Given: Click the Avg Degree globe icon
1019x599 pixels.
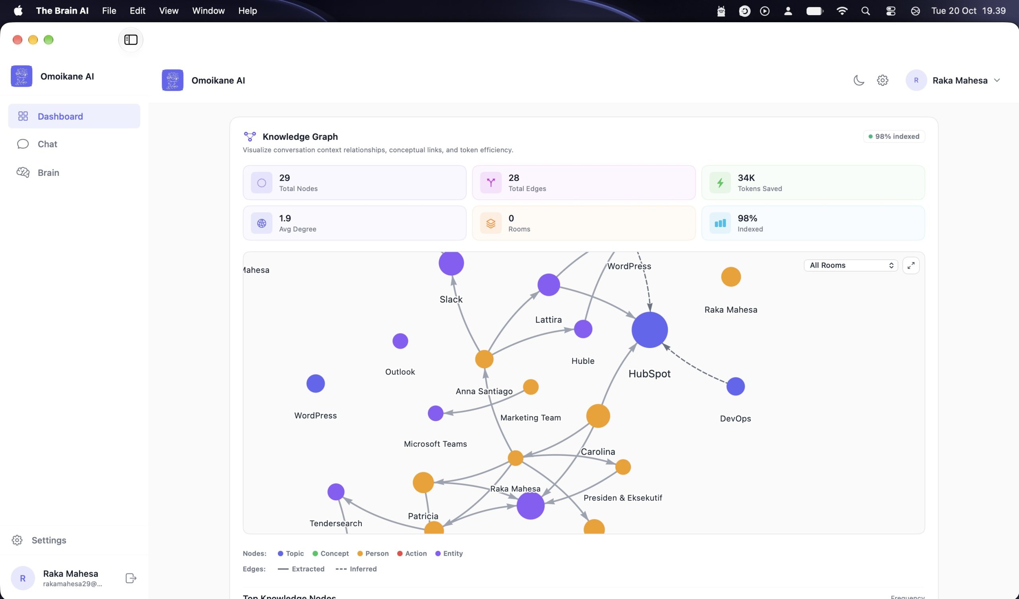Looking at the screenshot, I should (262, 223).
